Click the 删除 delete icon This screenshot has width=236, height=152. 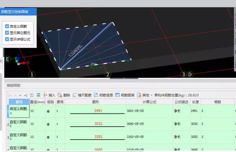point(60,95)
